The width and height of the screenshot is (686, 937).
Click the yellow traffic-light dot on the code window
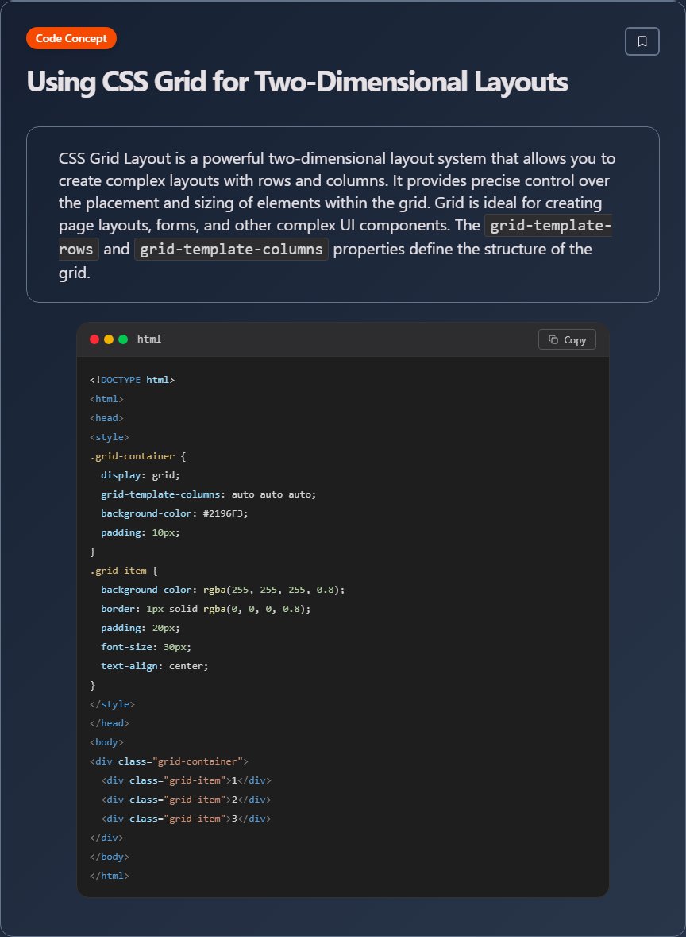pyautogui.click(x=109, y=339)
